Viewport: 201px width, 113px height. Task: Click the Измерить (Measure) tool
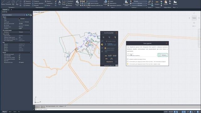(x=157, y=3)
